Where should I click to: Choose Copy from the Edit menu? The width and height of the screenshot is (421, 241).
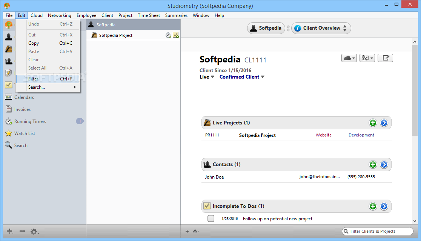point(48,43)
